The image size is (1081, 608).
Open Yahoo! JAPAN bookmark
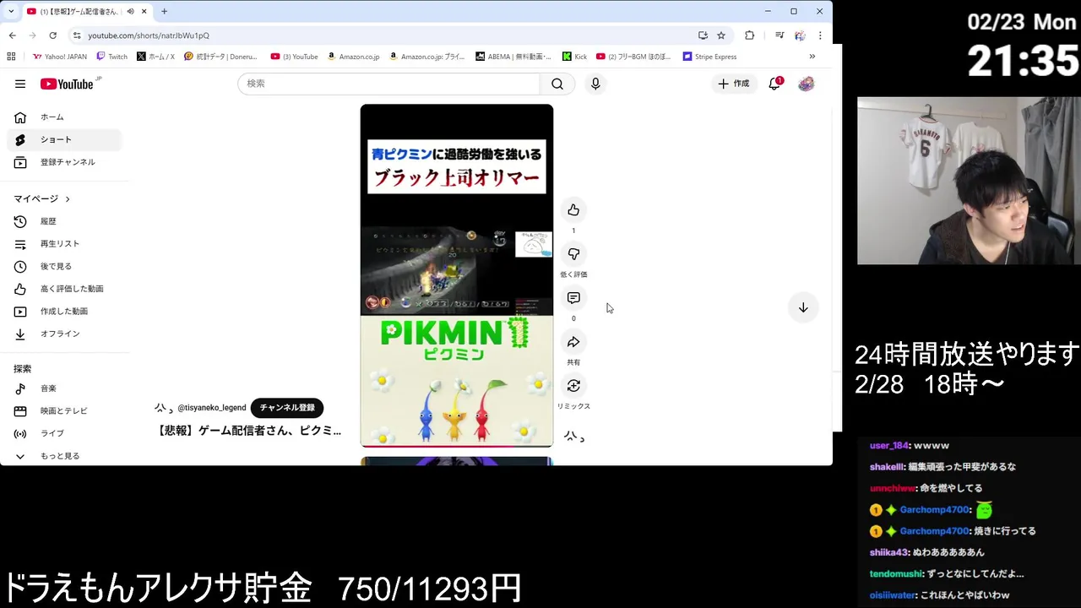(59, 57)
